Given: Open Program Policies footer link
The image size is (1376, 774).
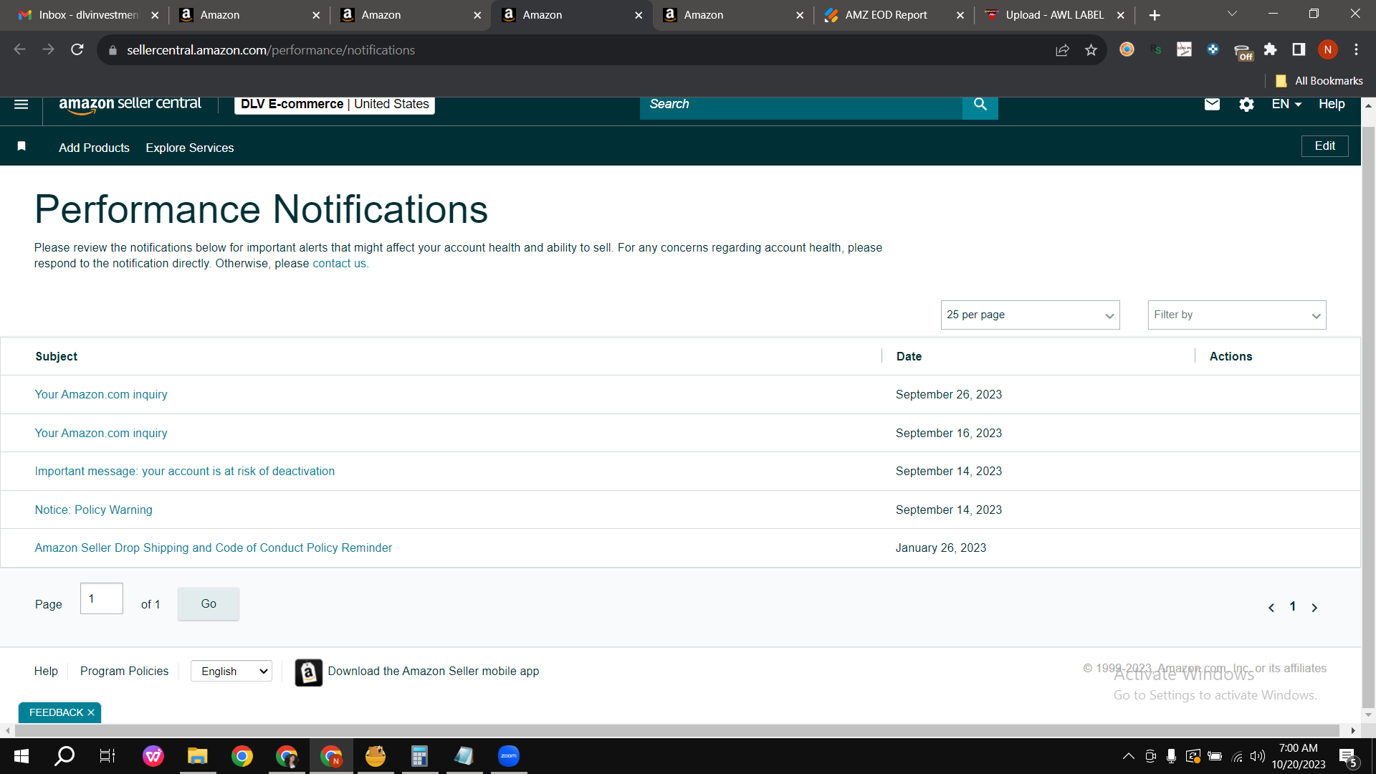Looking at the screenshot, I should click(124, 672).
